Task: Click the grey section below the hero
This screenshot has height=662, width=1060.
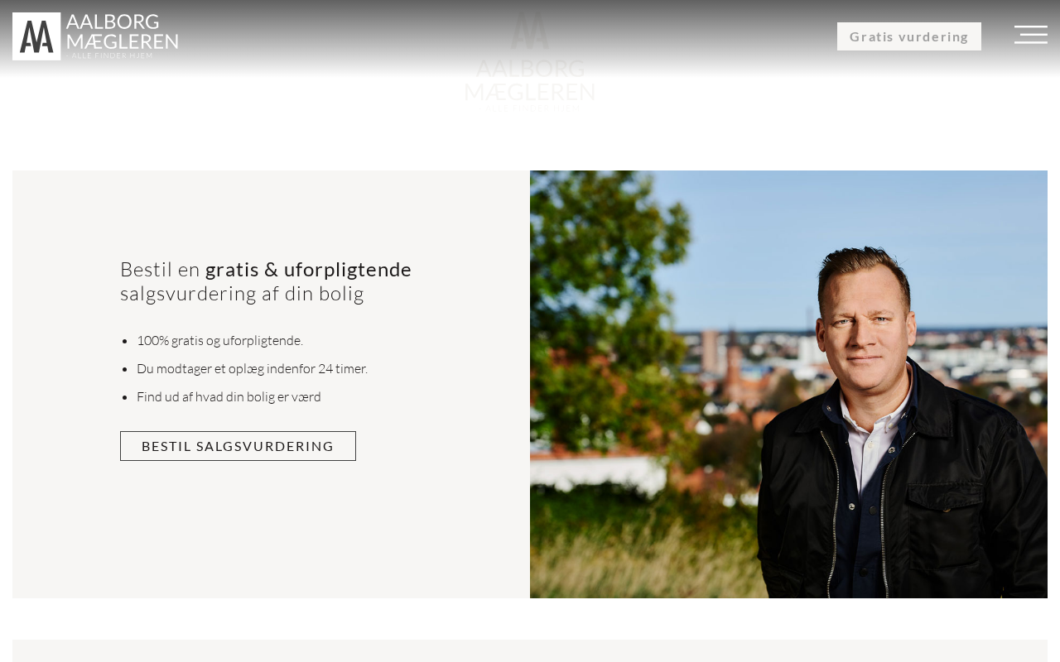Action: (530, 650)
